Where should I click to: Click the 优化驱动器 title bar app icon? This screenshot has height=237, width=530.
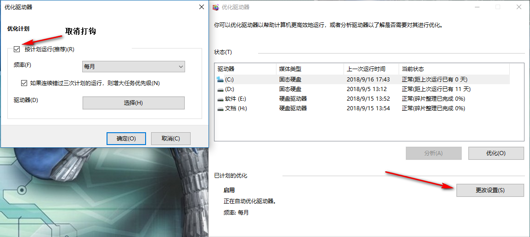pyautogui.click(x=216, y=7)
